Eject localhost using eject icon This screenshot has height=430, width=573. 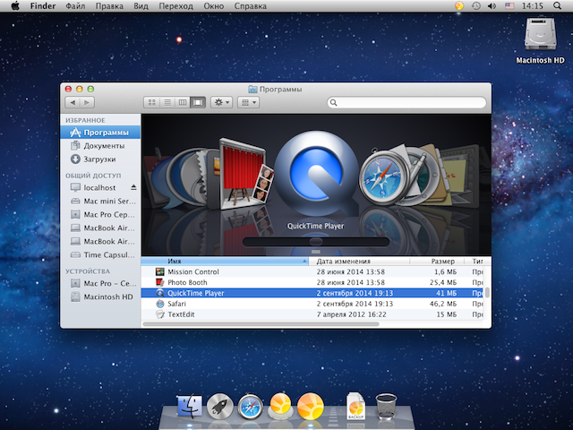click(133, 187)
